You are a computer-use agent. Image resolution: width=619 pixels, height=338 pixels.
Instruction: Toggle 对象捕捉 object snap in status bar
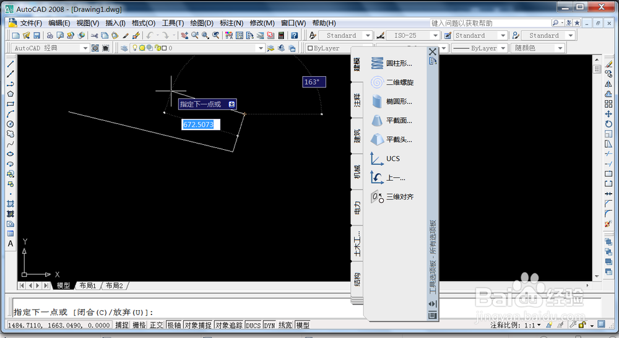pyautogui.click(x=198, y=325)
